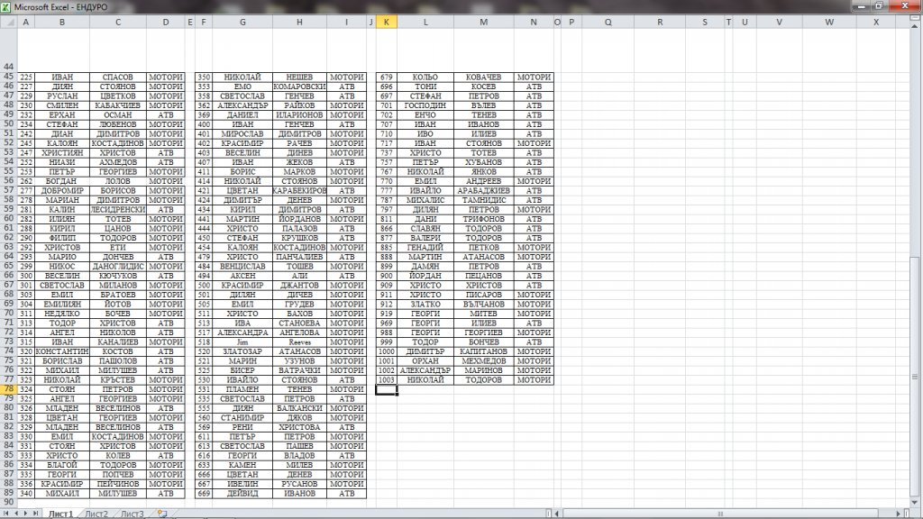923x519 pixels.
Task: Select column C header
Action: 118,22
